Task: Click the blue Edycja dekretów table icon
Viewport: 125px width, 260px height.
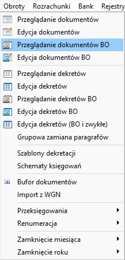Action: (x=7, y=86)
